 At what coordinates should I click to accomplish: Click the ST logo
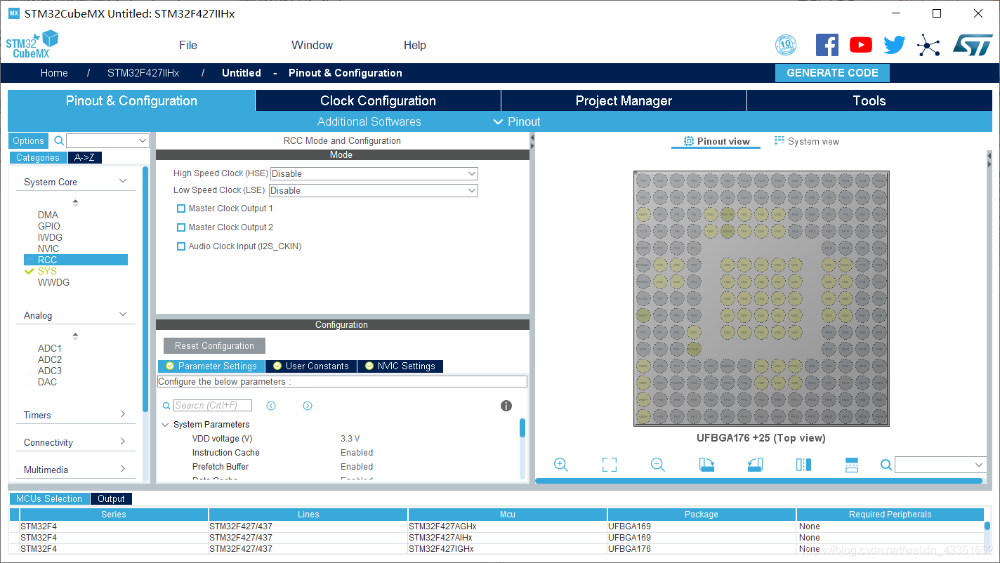(x=973, y=45)
